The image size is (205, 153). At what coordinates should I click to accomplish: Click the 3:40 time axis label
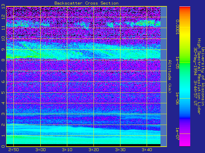(147, 150)
